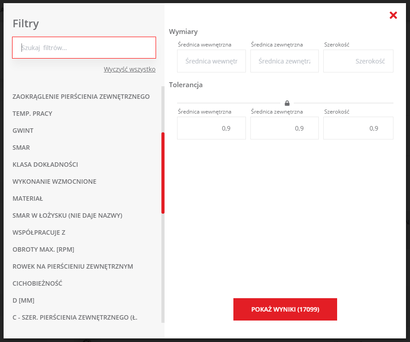Select the GWINT filter category

point(23,131)
